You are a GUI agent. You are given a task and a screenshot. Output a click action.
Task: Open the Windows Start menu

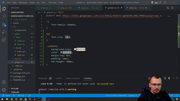click(x=2, y=99)
